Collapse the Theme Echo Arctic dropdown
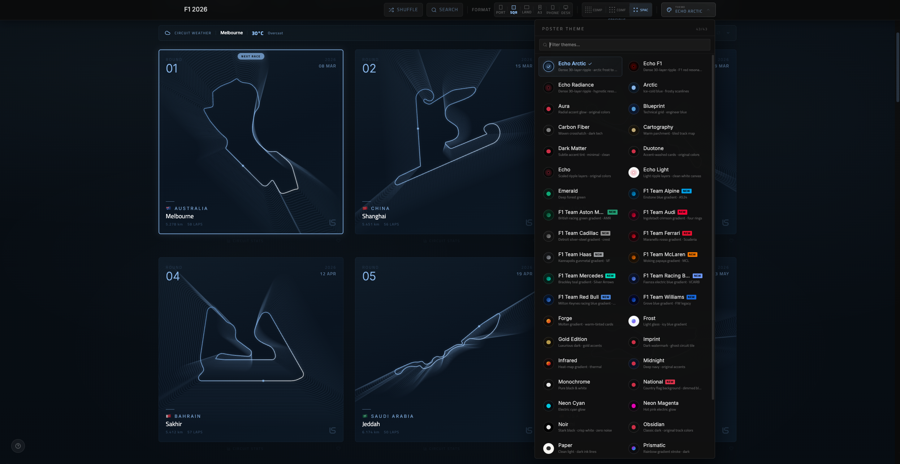 tap(688, 10)
